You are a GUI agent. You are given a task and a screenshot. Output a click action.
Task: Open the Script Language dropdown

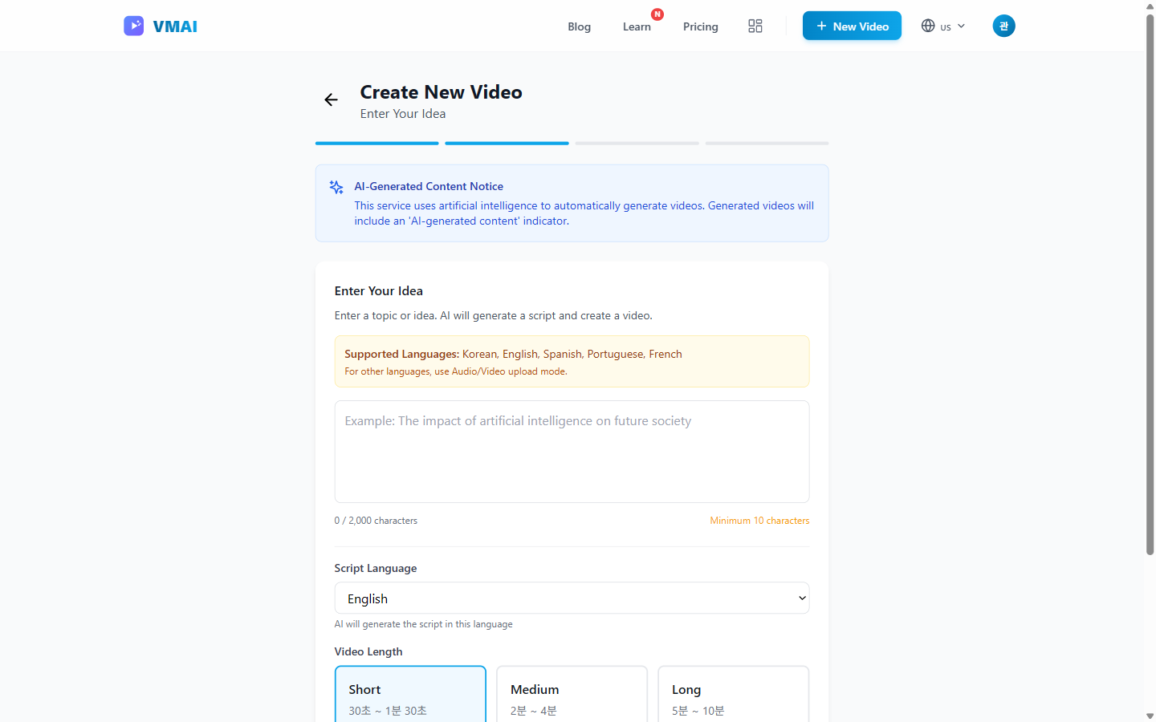click(x=572, y=598)
